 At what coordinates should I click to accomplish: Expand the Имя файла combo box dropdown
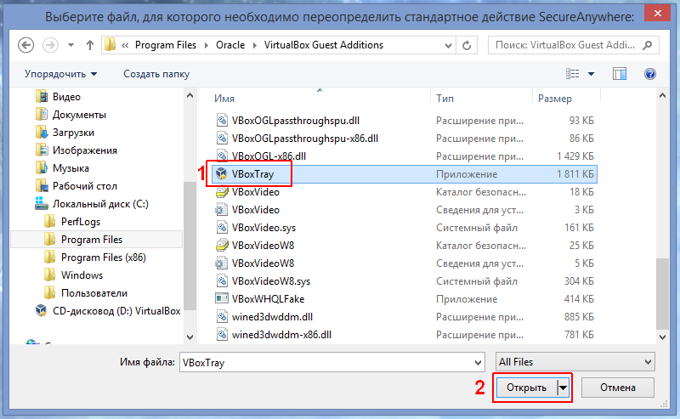[478, 363]
